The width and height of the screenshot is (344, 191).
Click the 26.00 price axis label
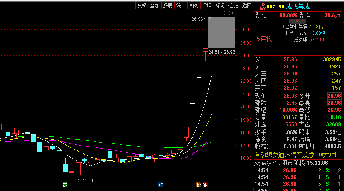246,29
